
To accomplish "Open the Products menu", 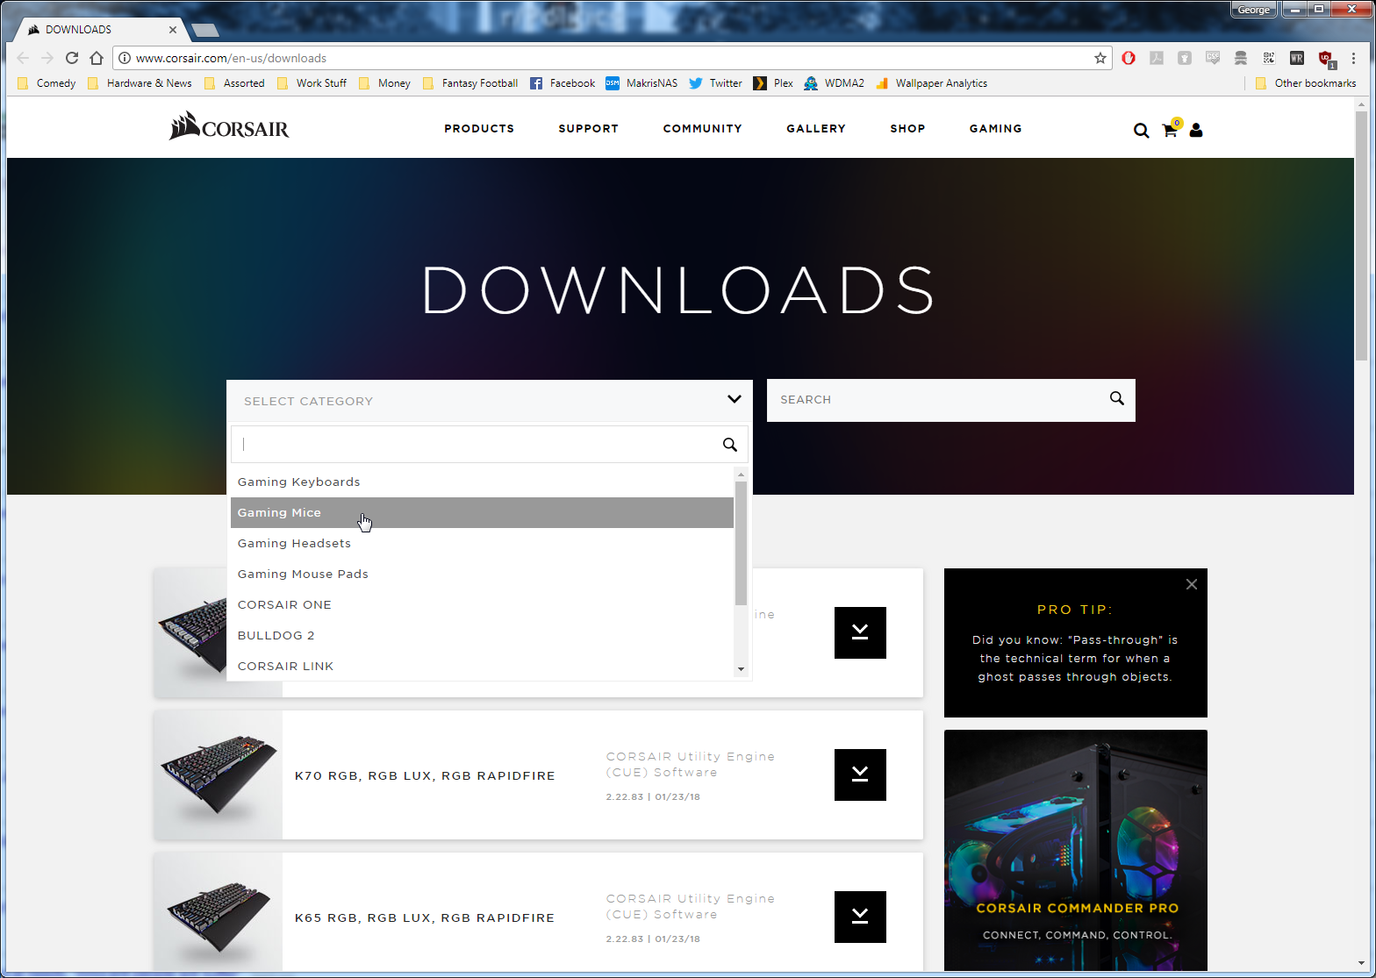I will click(x=479, y=128).
